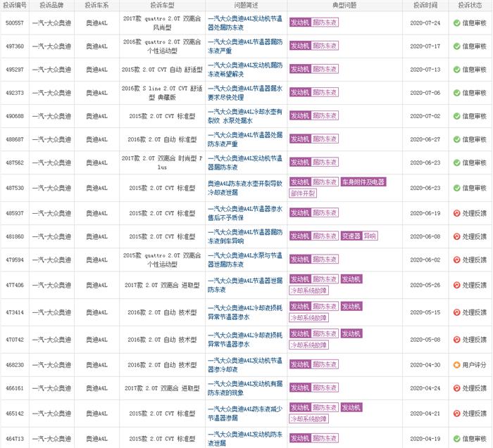Select 奥迪A4L series cell in row 477406
The height and width of the screenshot is (448, 493).
(97, 285)
